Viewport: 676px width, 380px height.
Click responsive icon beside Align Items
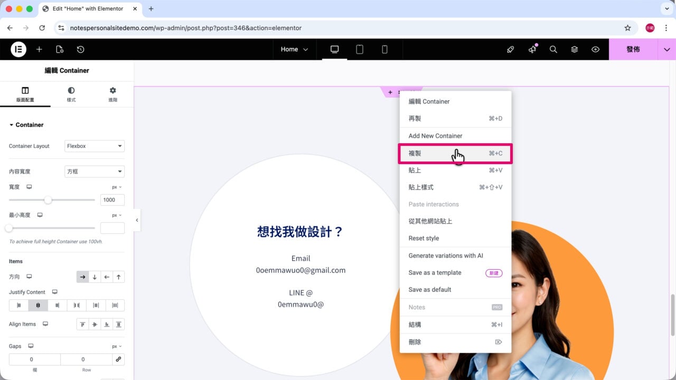coord(45,324)
